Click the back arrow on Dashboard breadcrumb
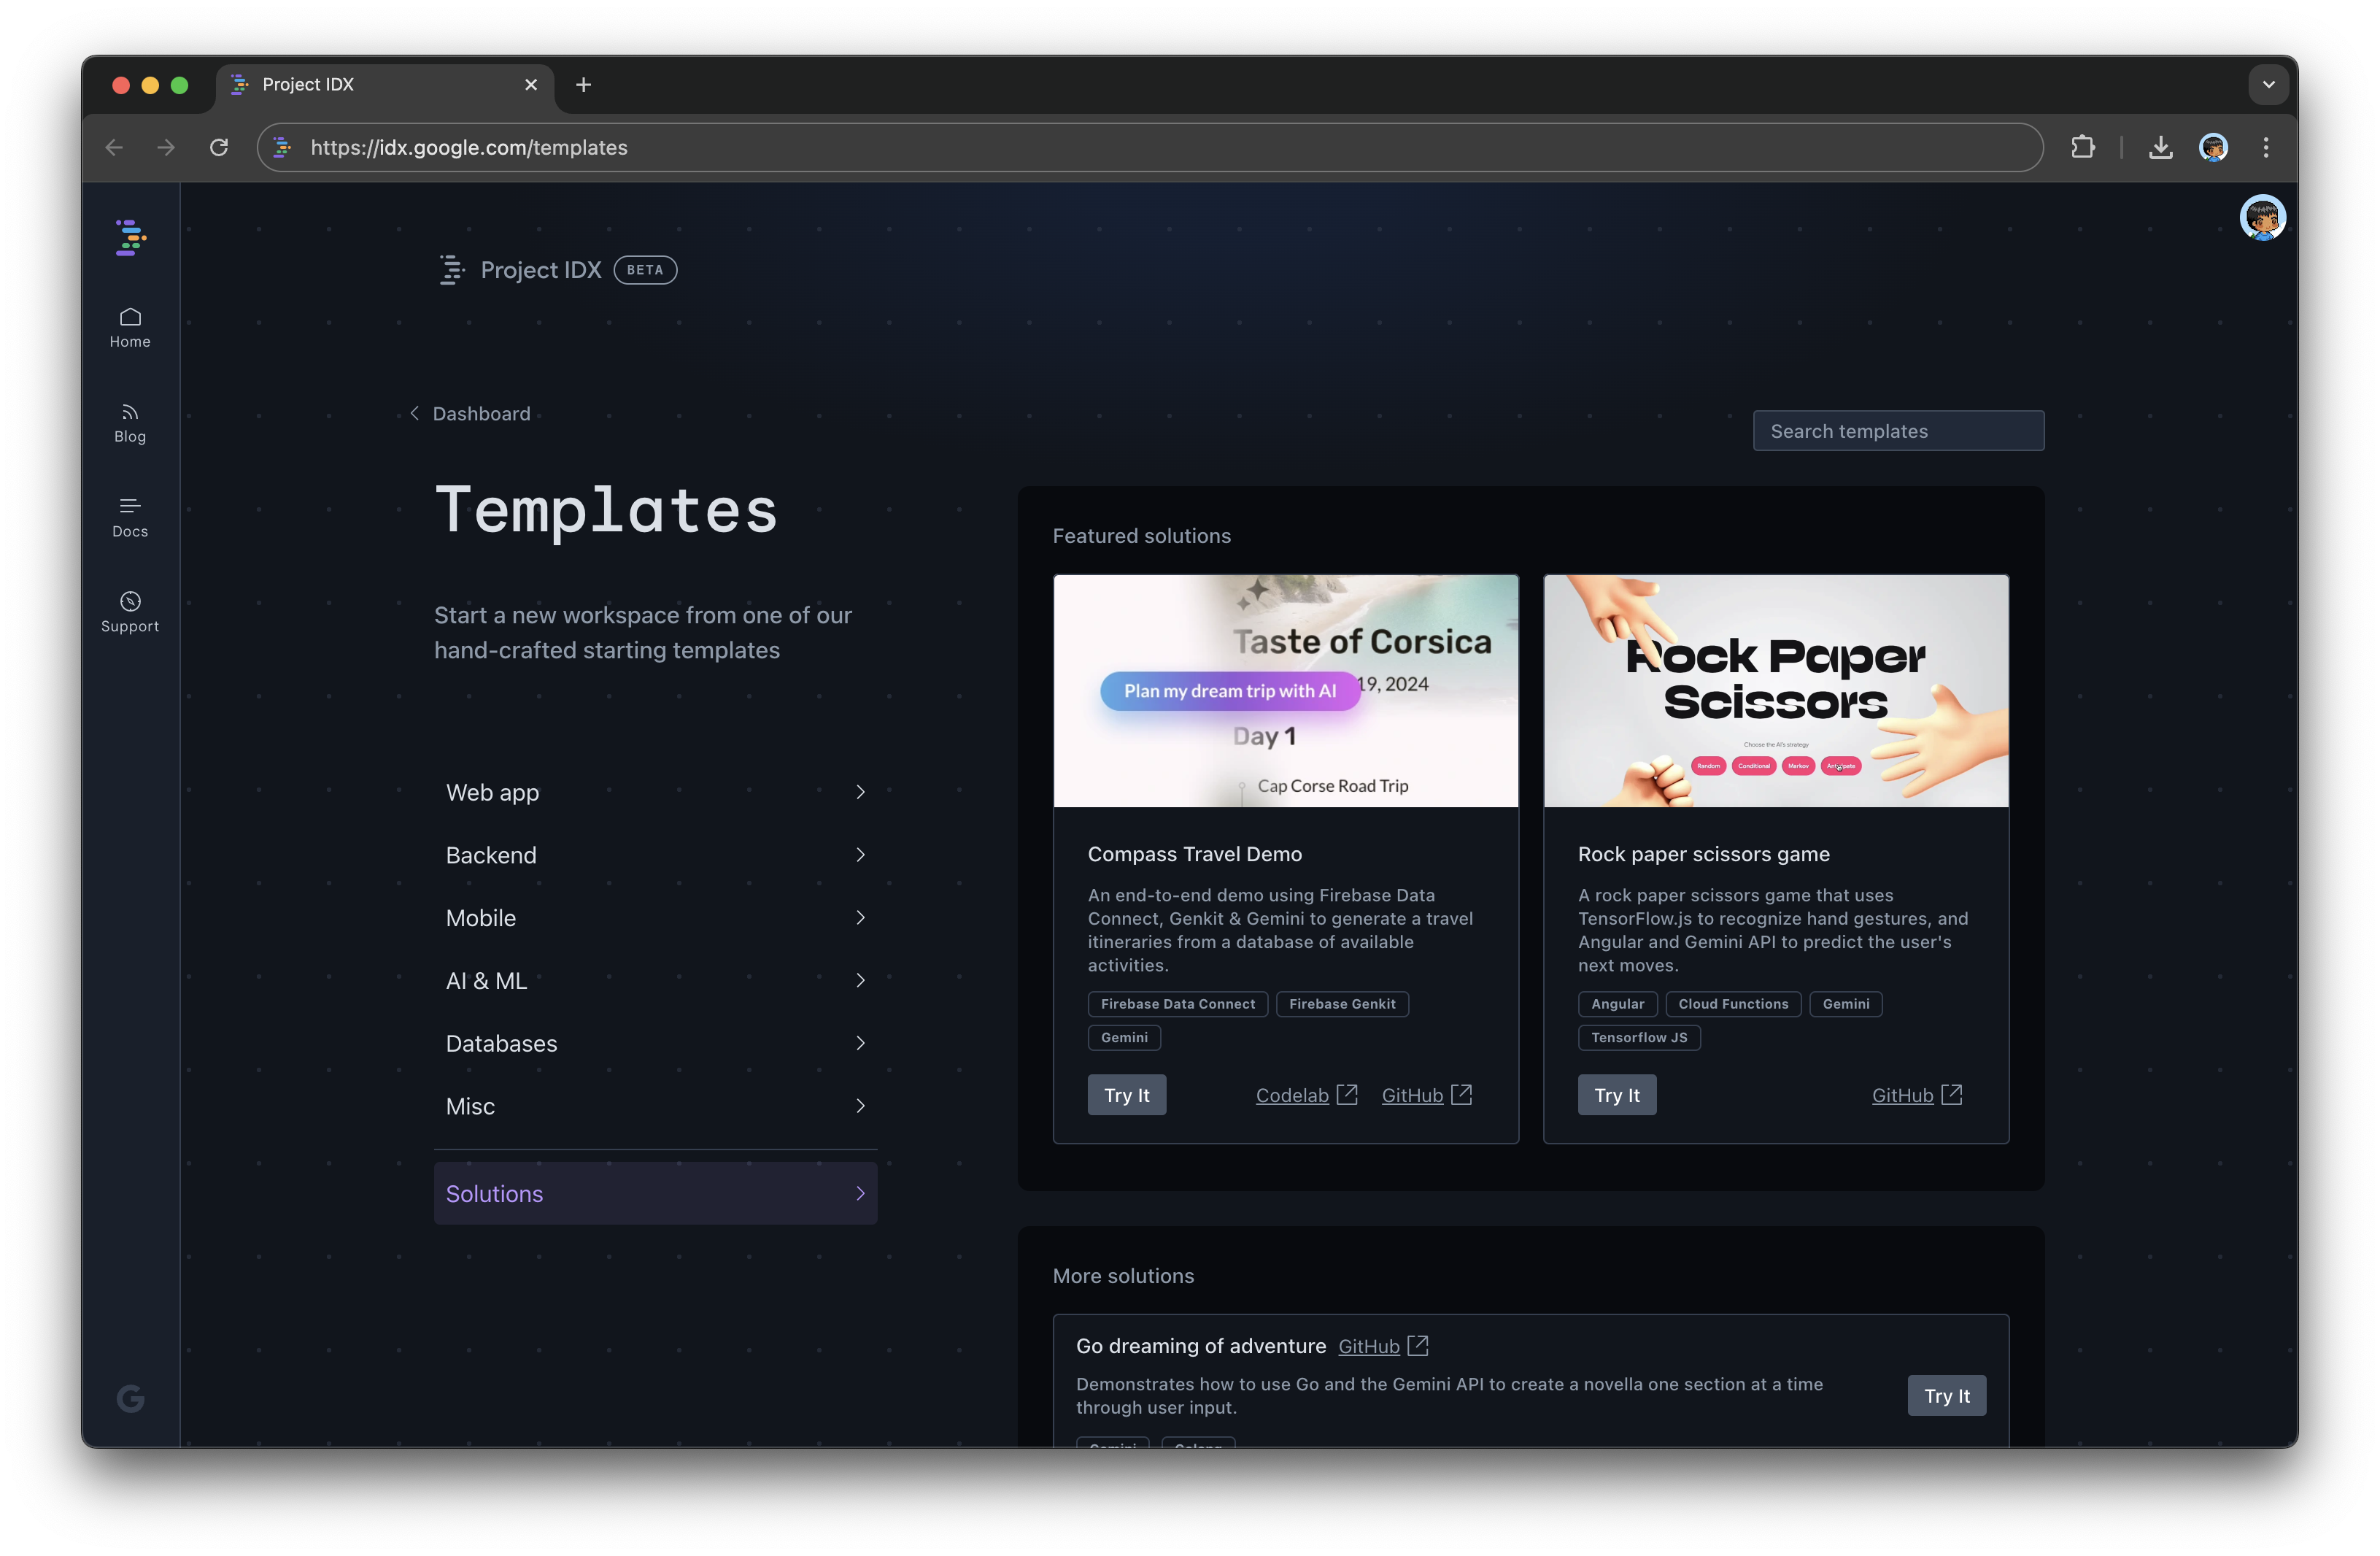Viewport: 2380px width, 1556px height. [413, 413]
